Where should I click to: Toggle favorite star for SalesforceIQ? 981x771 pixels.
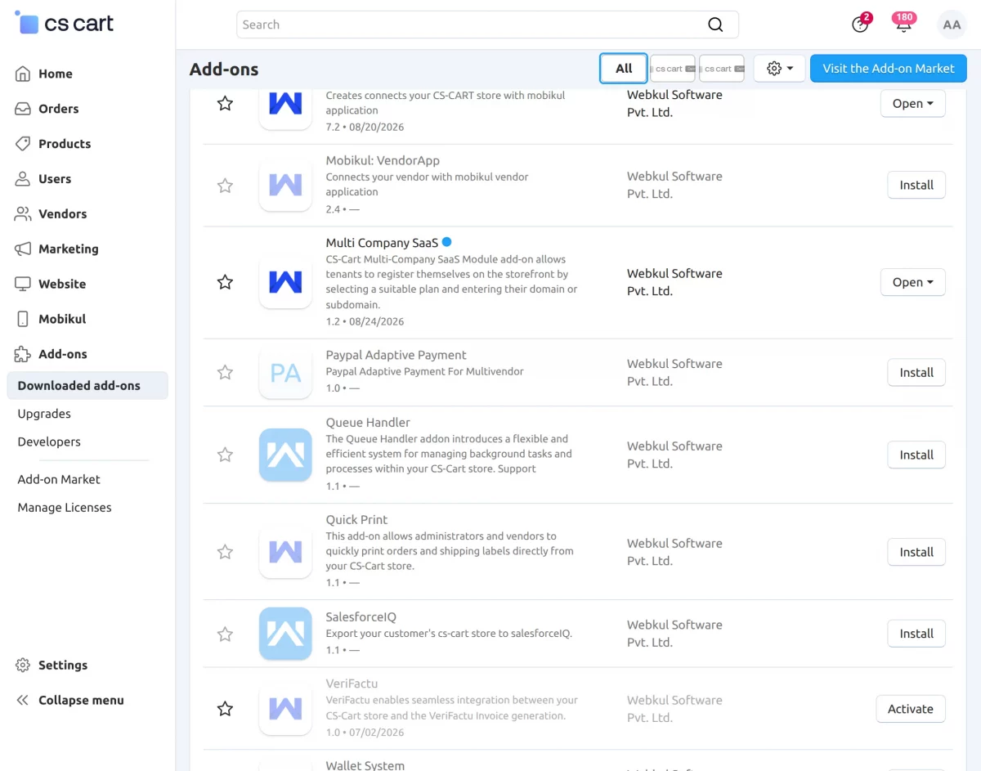[x=225, y=634]
